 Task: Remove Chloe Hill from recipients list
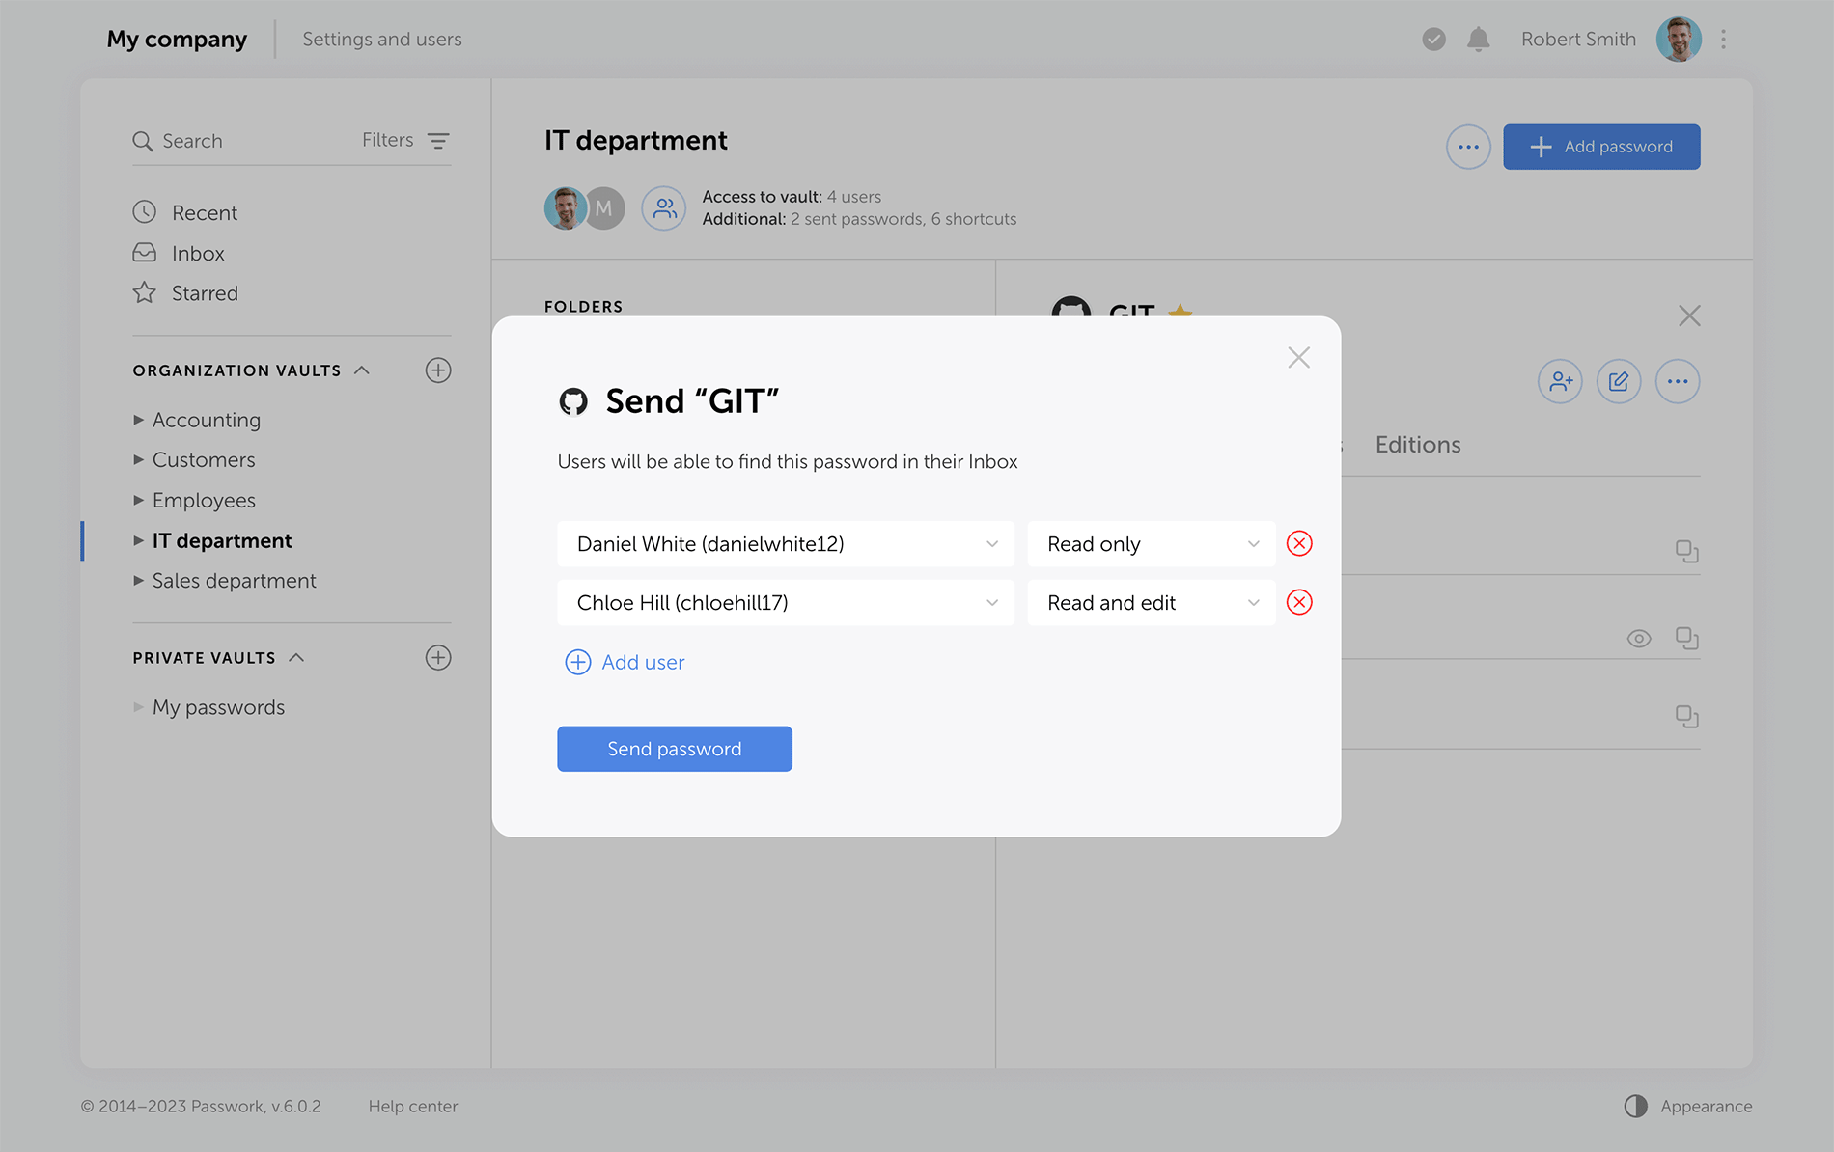[1299, 603]
